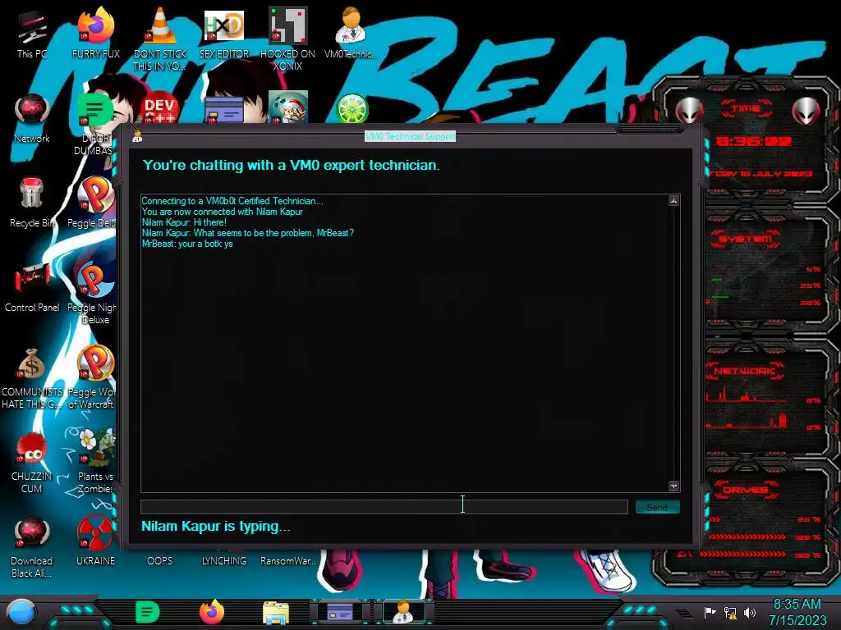841x630 pixels.
Task: Open File Explorer from the taskbar
Action: pos(276,612)
